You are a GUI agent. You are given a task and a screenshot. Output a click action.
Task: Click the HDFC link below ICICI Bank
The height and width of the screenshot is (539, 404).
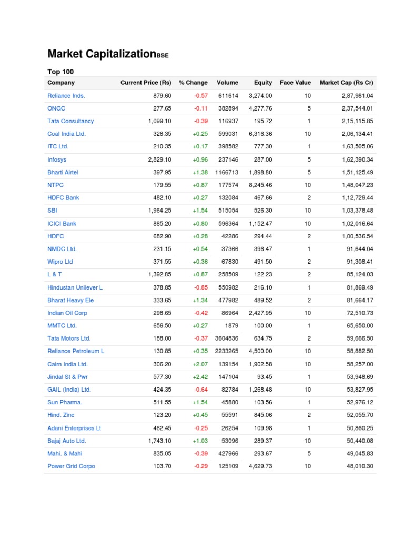pyautogui.click(x=56, y=236)
